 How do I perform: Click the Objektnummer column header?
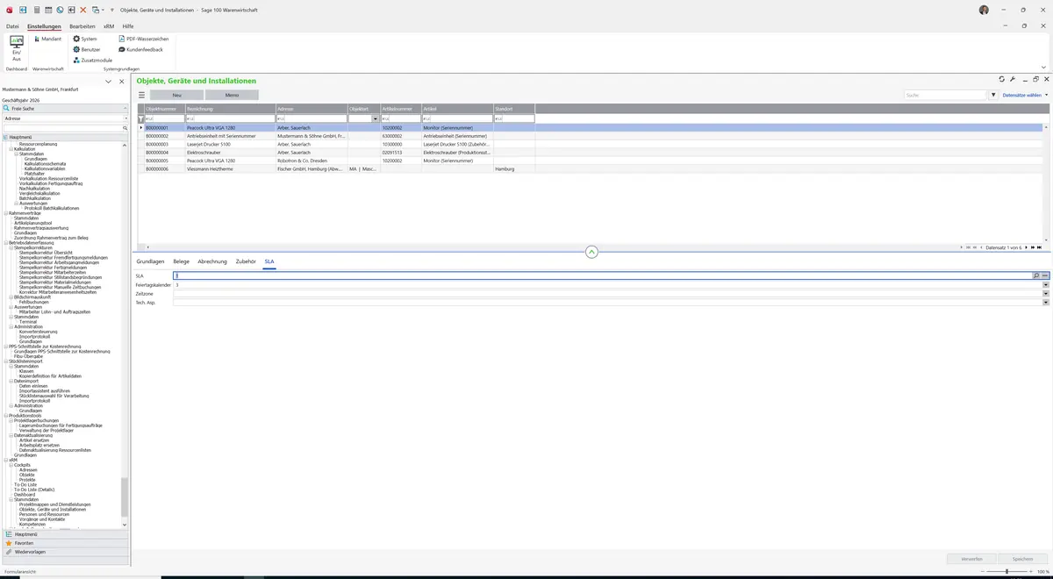click(x=165, y=109)
